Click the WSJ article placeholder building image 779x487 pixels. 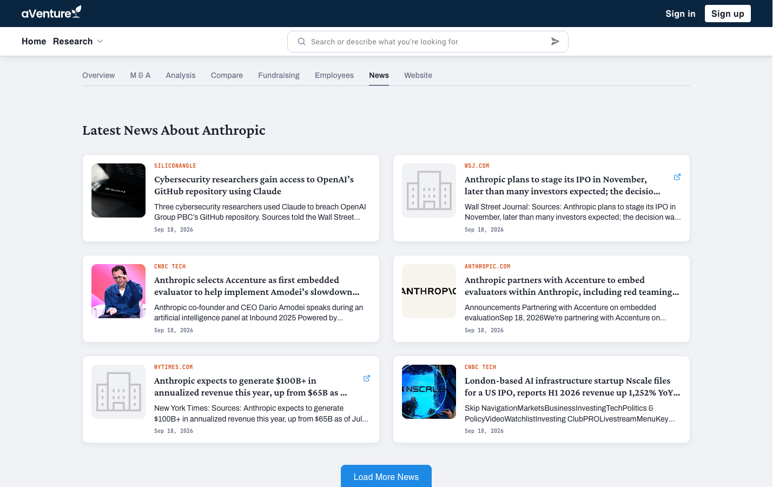(x=429, y=190)
